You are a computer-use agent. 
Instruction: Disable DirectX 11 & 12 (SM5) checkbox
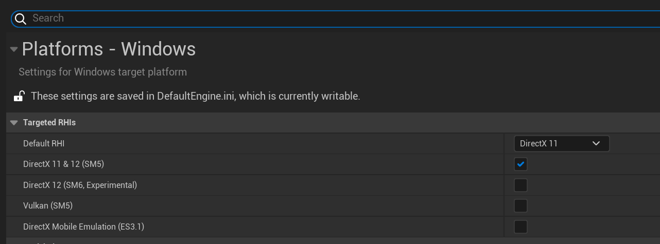pos(520,164)
